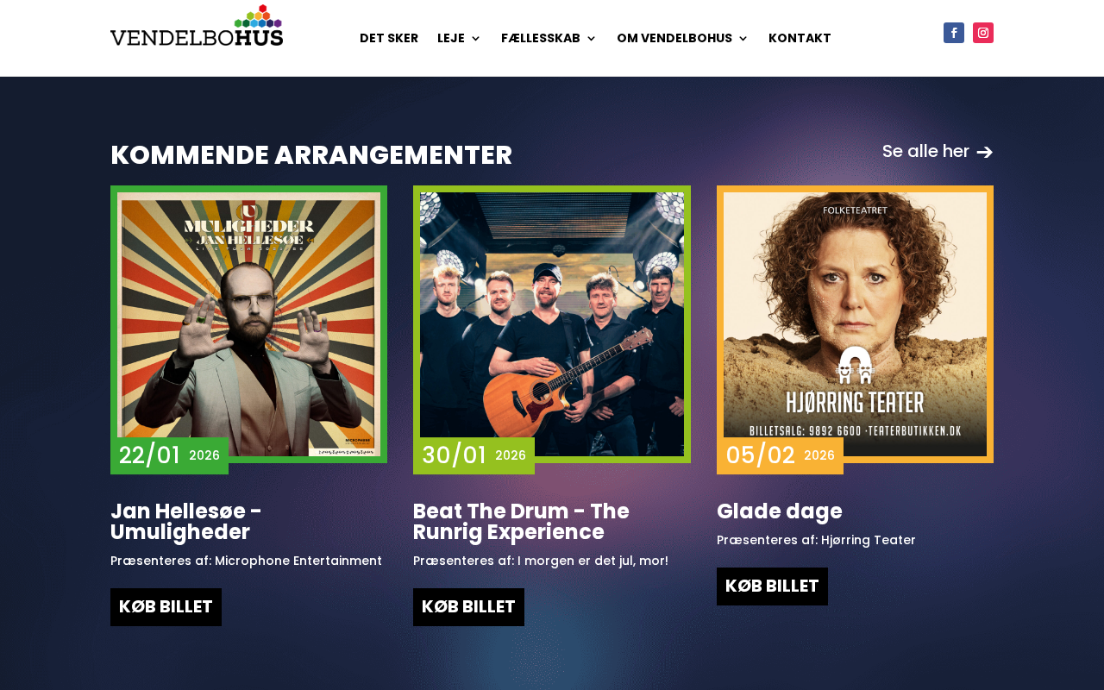The height and width of the screenshot is (690, 1104).
Task: Click the 22/01 2026 date badge
Action: pyautogui.click(x=169, y=455)
